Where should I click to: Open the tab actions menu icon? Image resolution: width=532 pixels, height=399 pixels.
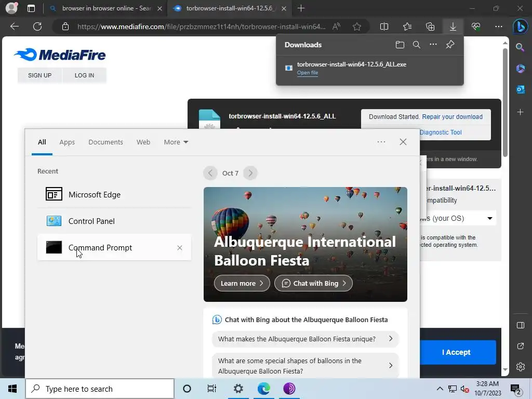pyautogui.click(x=31, y=8)
